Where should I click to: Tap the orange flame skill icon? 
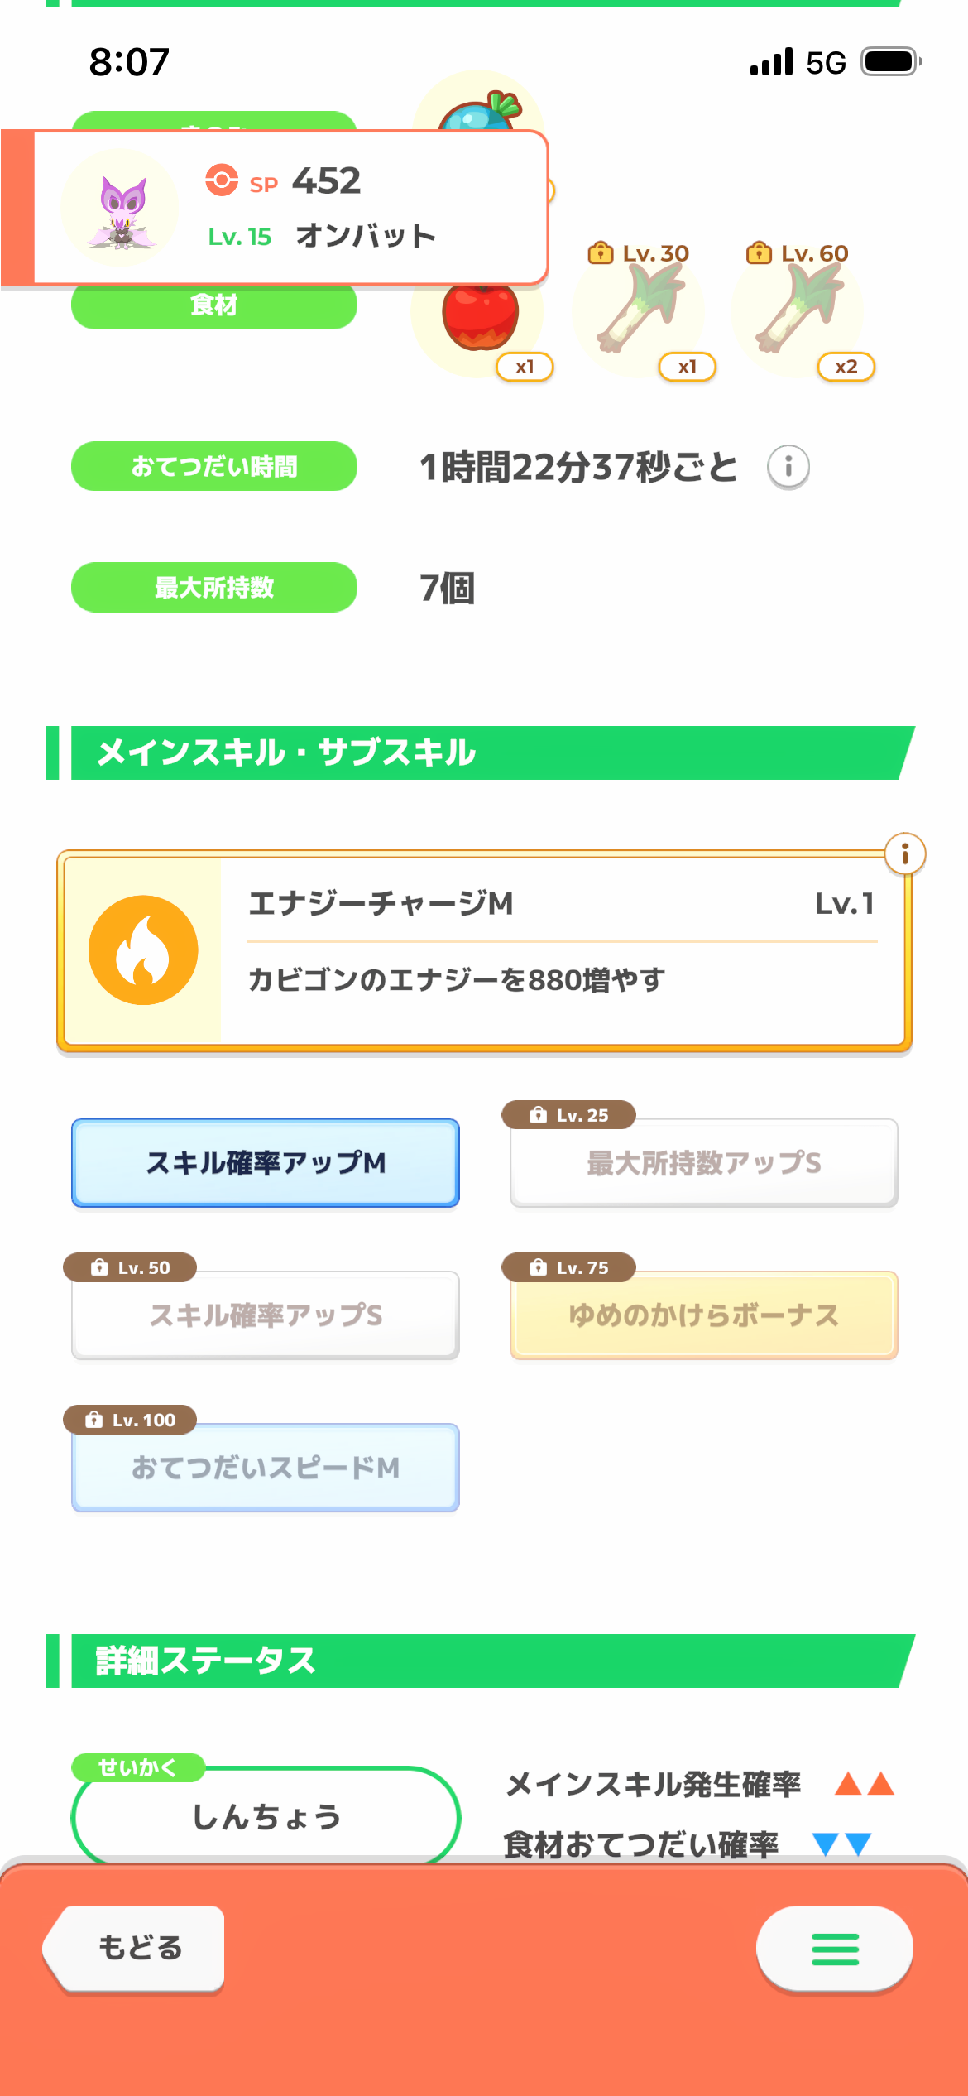click(143, 950)
